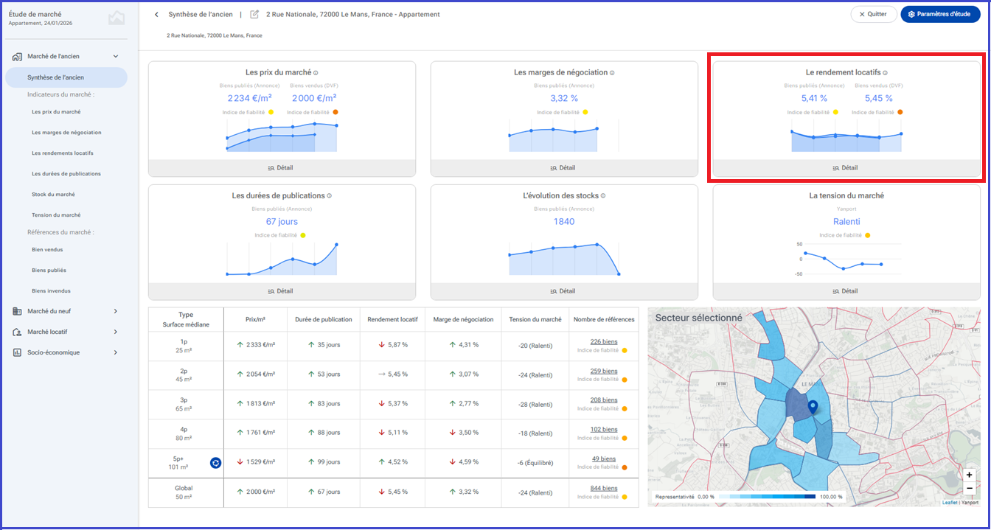The image size is (991, 530).
Task: Open Biens invendus in sidebar
Action: click(51, 291)
